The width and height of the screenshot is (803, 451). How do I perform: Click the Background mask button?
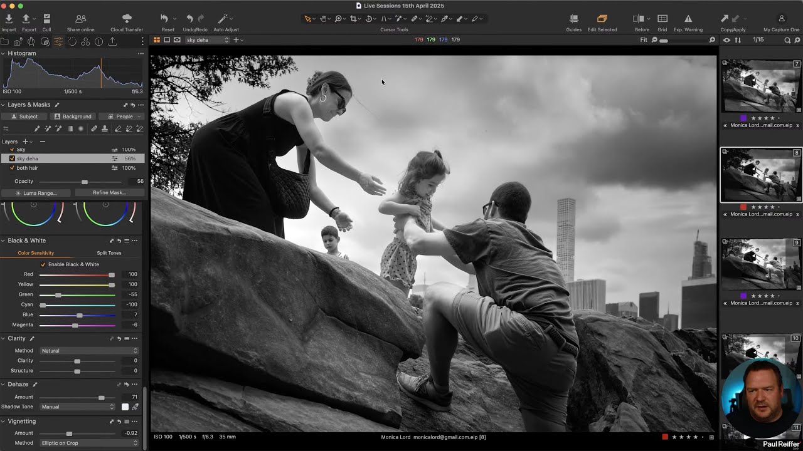73,117
